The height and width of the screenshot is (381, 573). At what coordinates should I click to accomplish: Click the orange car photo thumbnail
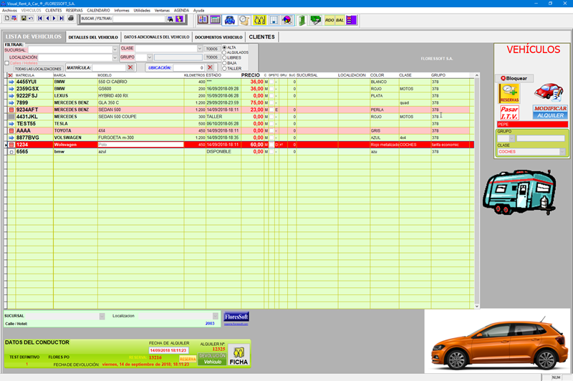point(498,341)
